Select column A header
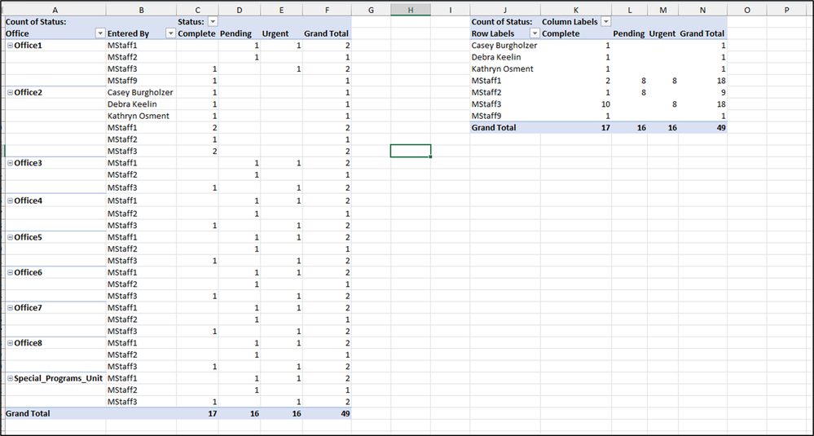 [55, 9]
